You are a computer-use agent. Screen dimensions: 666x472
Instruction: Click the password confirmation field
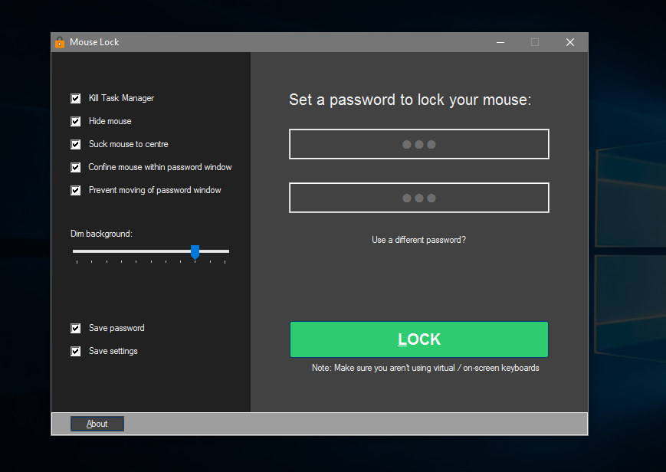(x=418, y=198)
